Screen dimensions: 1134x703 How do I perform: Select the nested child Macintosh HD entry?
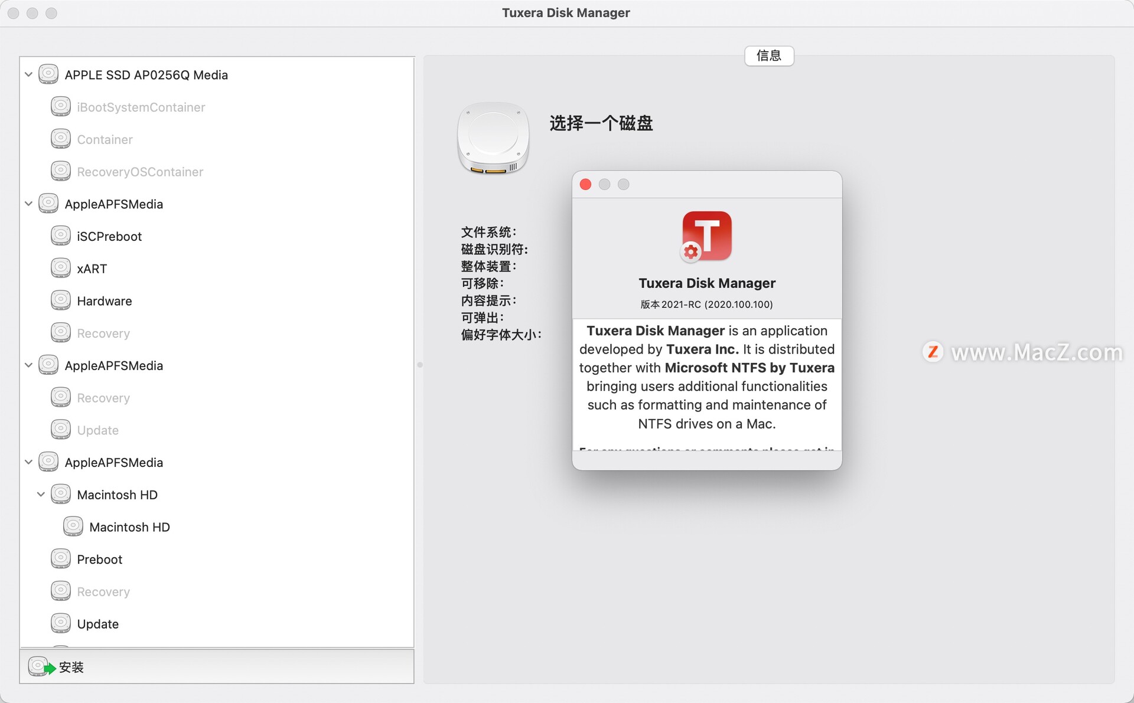[x=217, y=527]
